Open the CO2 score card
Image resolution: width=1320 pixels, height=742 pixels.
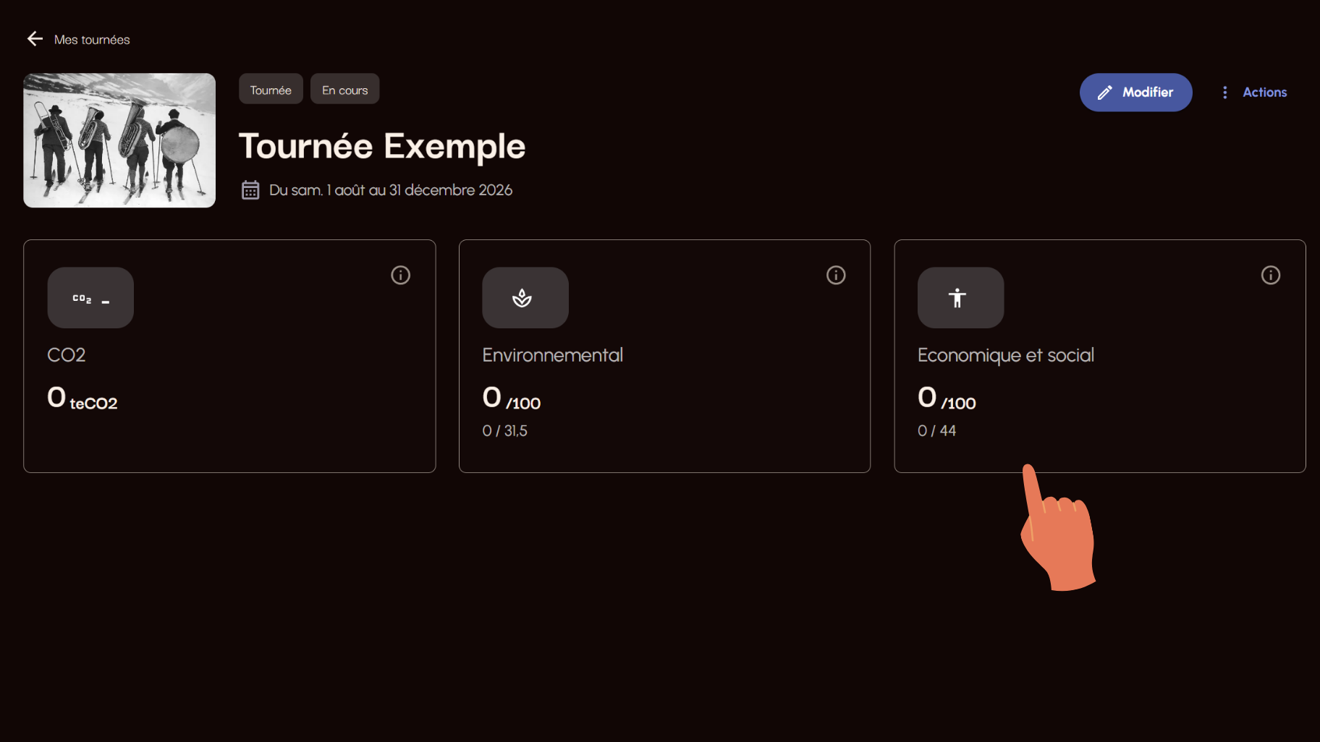(229, 356)
